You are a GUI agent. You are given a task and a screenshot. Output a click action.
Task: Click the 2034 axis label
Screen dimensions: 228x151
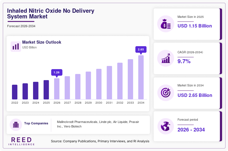[141, 103]
